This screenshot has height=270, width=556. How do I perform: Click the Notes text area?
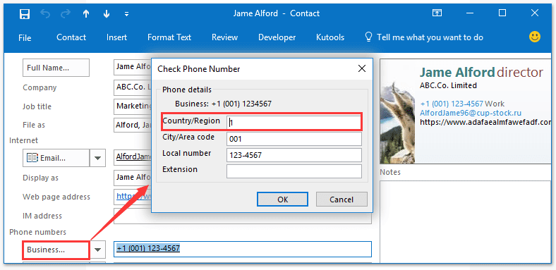465,221
